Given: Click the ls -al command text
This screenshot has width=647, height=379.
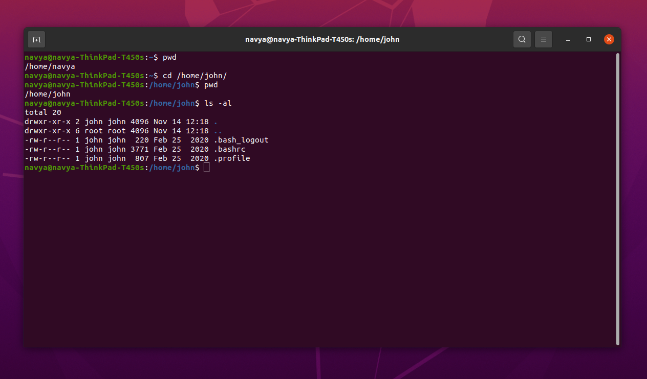Looking at the screenshot, I should [x=218, y=103].
